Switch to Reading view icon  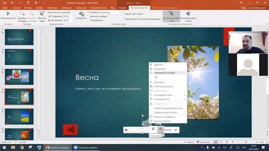click(227, 142)
